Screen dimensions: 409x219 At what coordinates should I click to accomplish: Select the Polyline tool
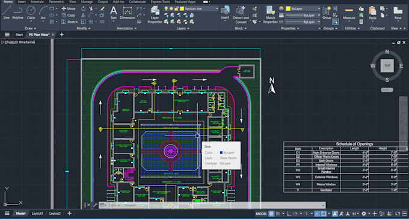pyautogui.click(x=17, y=13)
